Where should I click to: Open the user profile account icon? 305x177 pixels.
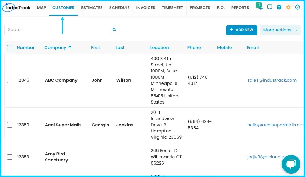click(298, 7)
